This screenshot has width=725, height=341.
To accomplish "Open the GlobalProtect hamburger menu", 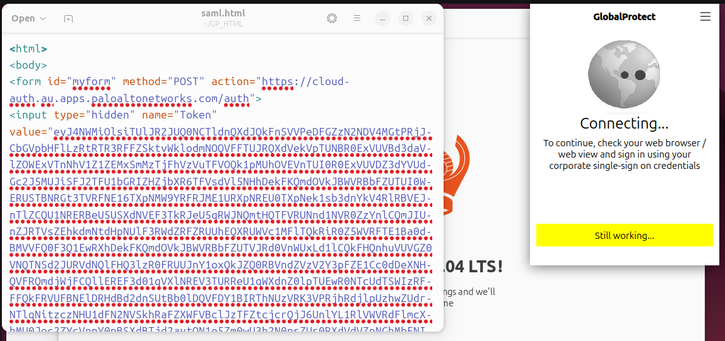I will click(705, 17).
